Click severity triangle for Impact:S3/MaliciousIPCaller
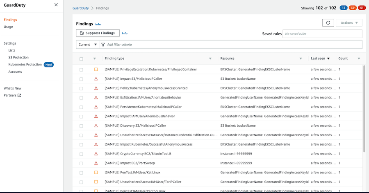This screenshot has width=369, height=193. pos(96,79)
